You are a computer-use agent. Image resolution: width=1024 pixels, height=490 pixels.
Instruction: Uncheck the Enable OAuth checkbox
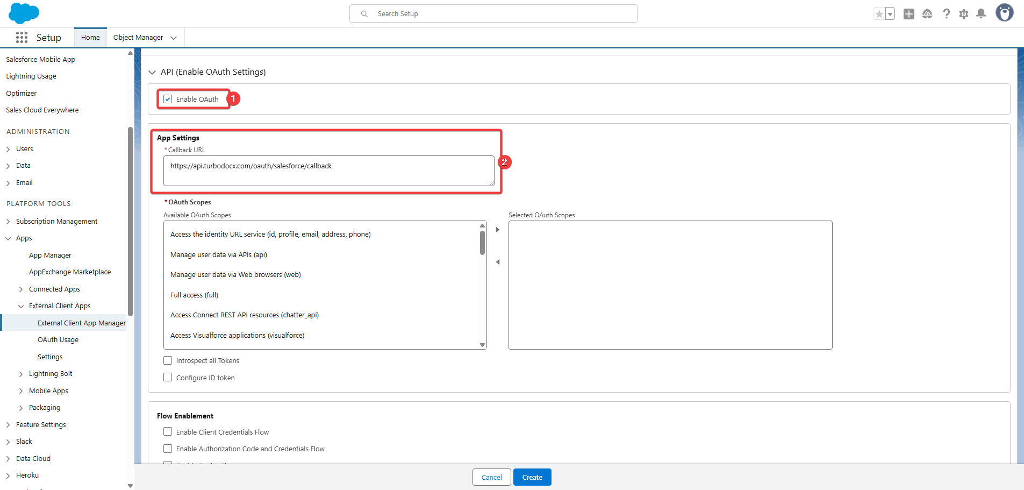(x=168, y=99)
